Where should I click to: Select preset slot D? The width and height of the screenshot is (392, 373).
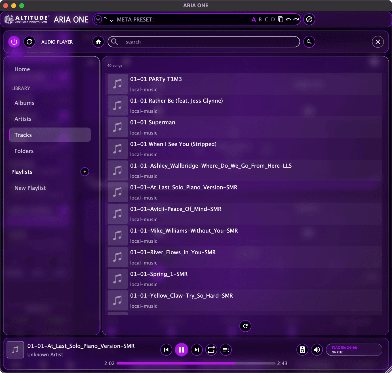point(273,20)
